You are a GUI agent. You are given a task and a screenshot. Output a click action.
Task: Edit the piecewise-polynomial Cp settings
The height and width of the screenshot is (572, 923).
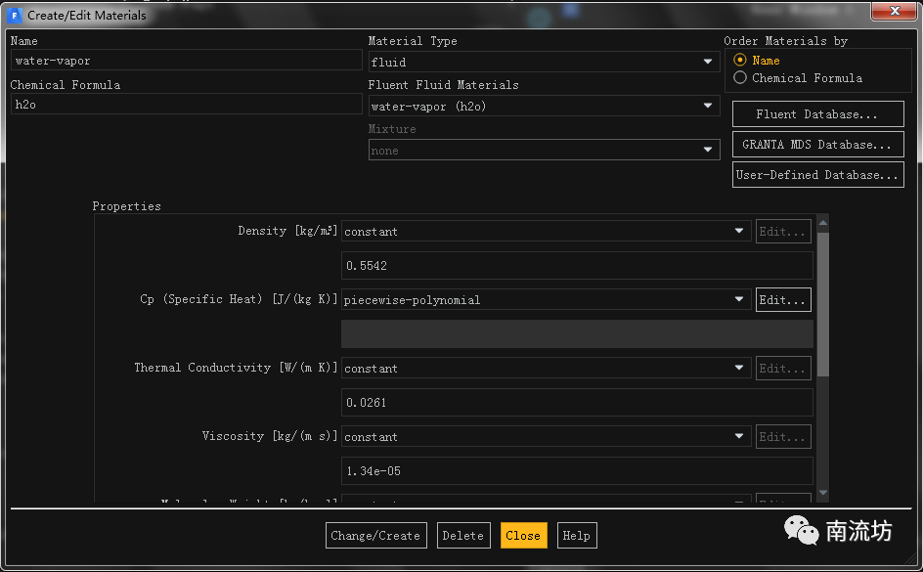pos(783,299)
